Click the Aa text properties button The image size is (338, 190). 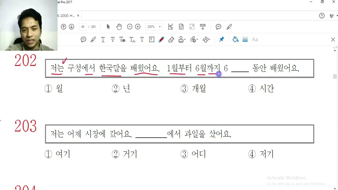[x=255, y=40]
